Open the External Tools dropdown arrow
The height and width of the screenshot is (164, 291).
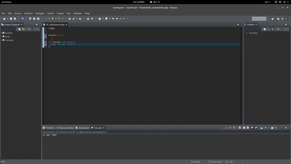coord(63,19)
